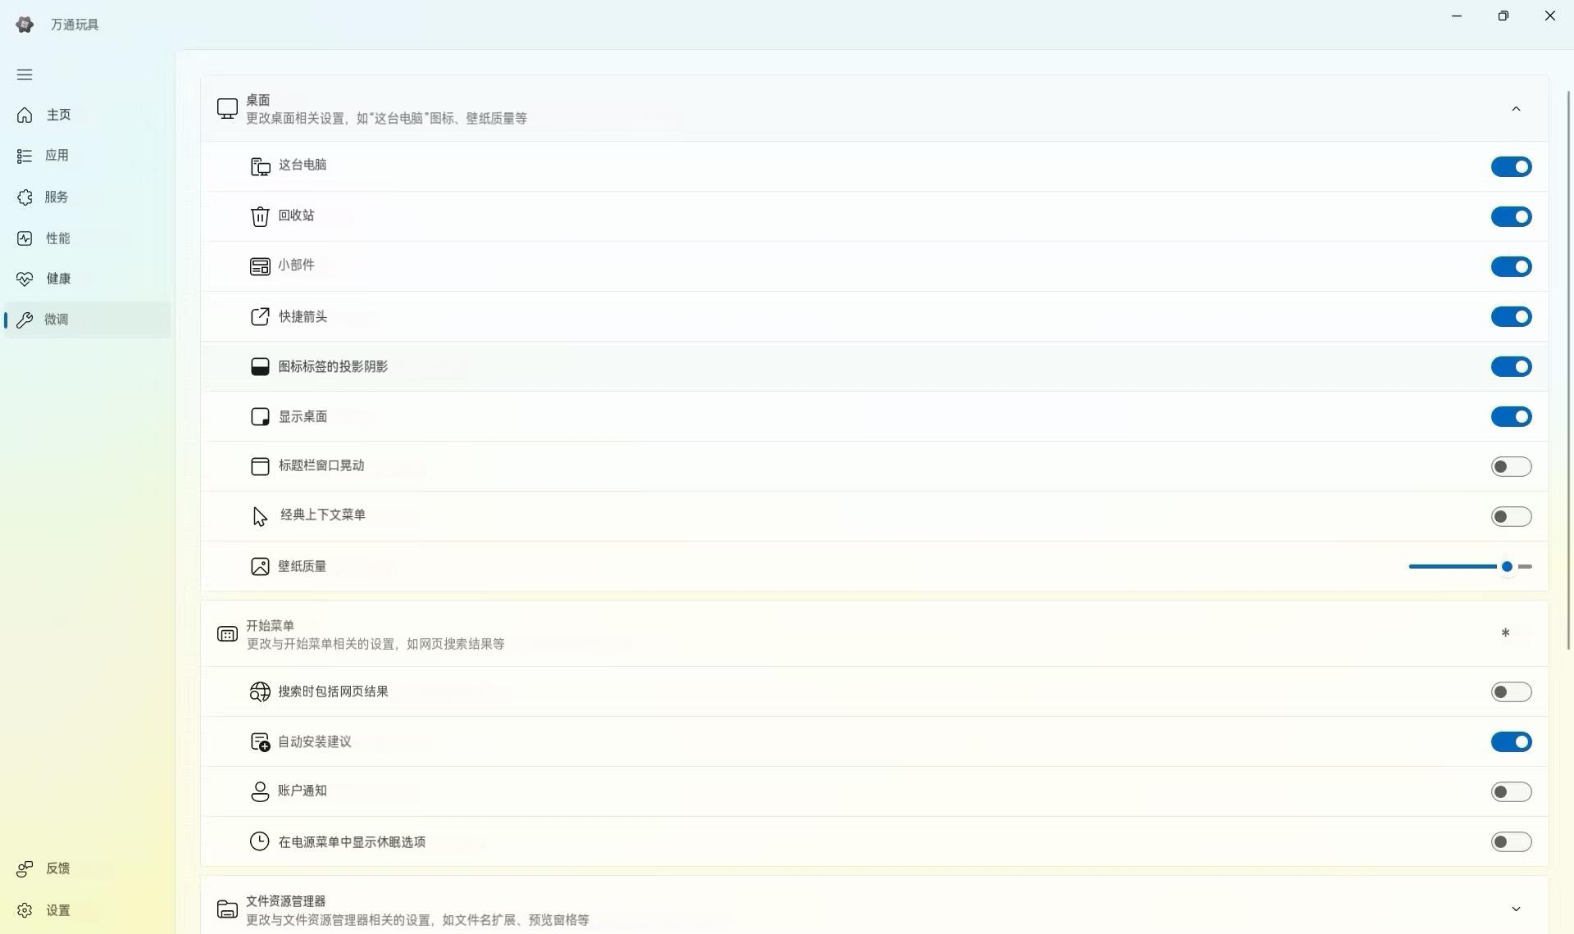The height and width of the screenshot is (934, 1574).
Task: Enable the 标题栏窗口晃动 toggle
Action: pos(1511,467)
